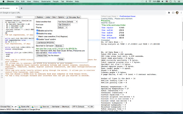
Task: Open the Chrome extensions puzzle icon
Action: point(169,13)
